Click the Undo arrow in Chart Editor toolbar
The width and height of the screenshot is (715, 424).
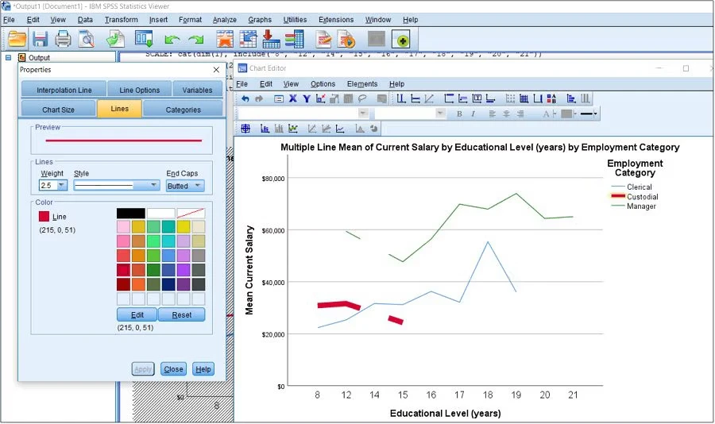coord(245,98)
